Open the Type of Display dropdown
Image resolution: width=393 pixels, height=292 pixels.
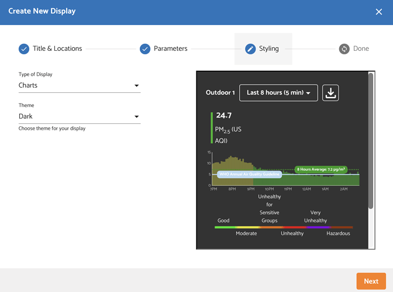click(x=80, y=85)
